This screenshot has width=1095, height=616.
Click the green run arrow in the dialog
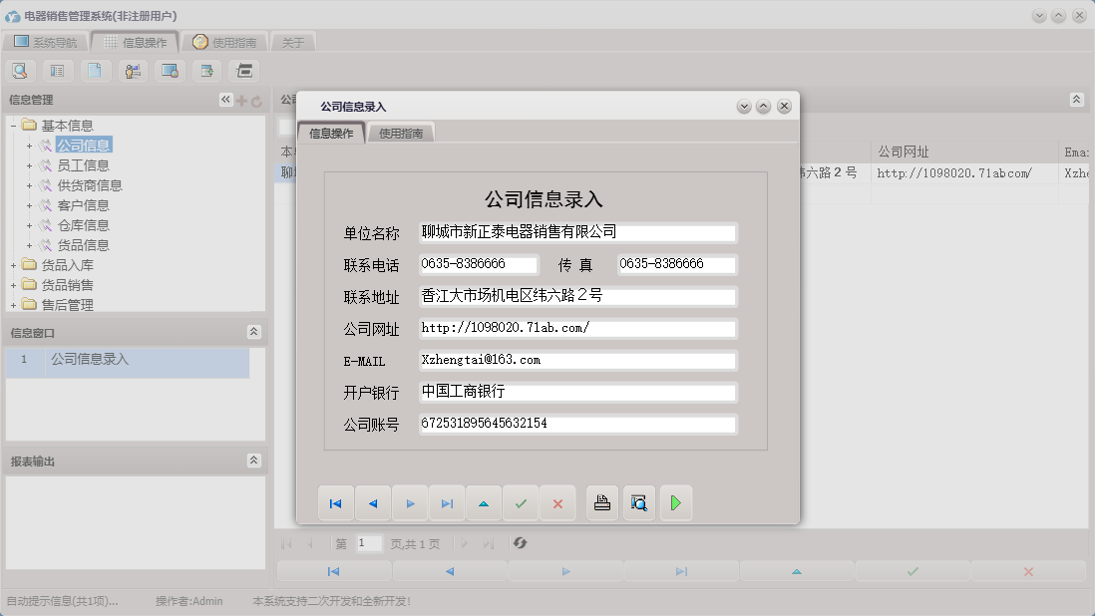click(676, 502)
